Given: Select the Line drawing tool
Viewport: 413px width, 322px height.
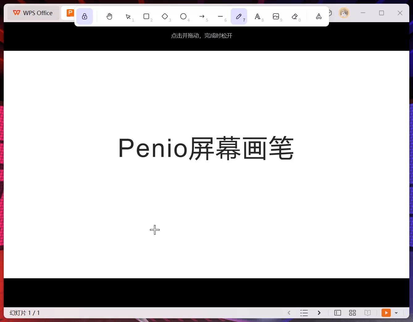Looking at the screenshot, I should pyautogui.click(x=220, y=17).
